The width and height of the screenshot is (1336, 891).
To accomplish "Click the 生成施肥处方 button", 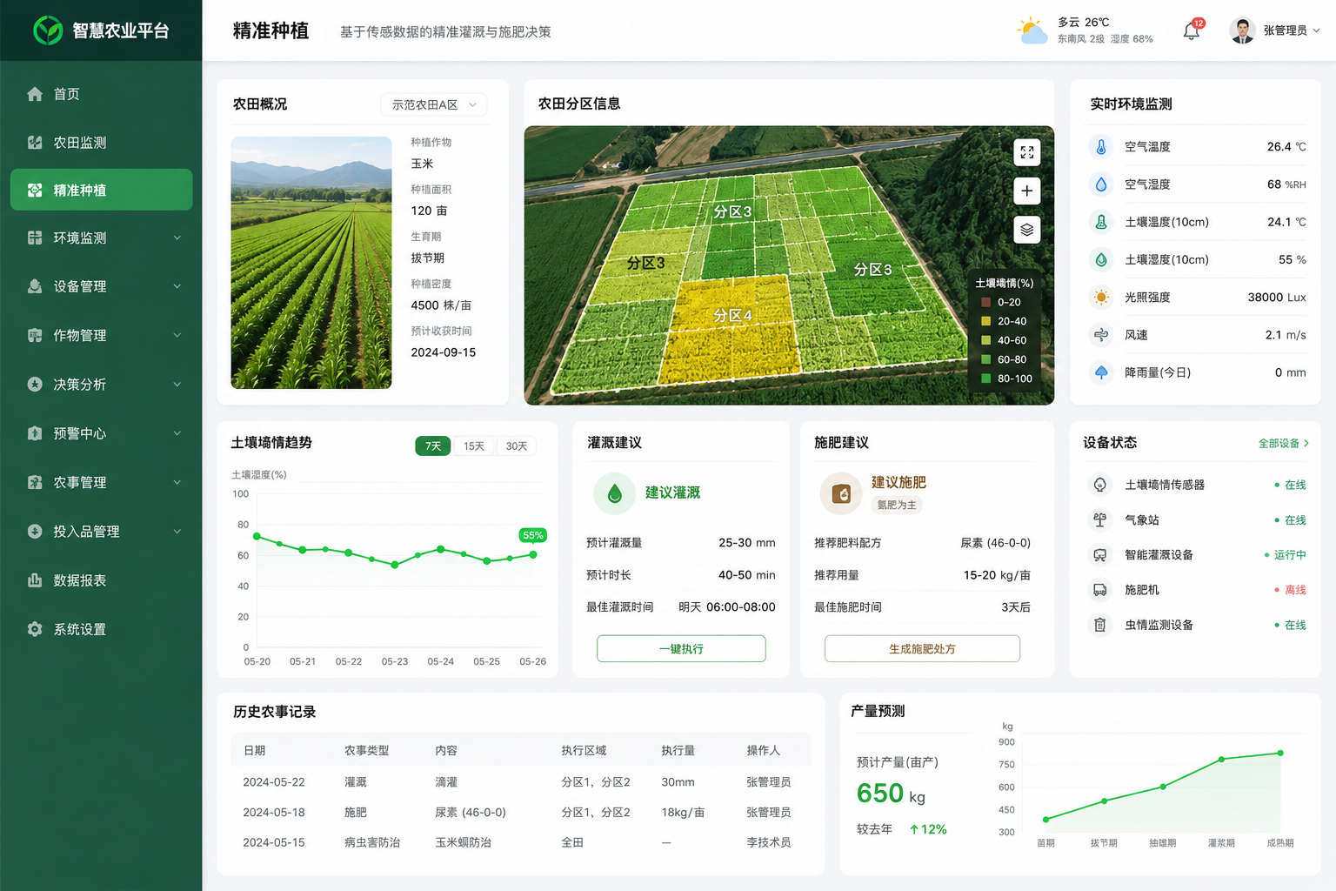I will tap(922, 648).
